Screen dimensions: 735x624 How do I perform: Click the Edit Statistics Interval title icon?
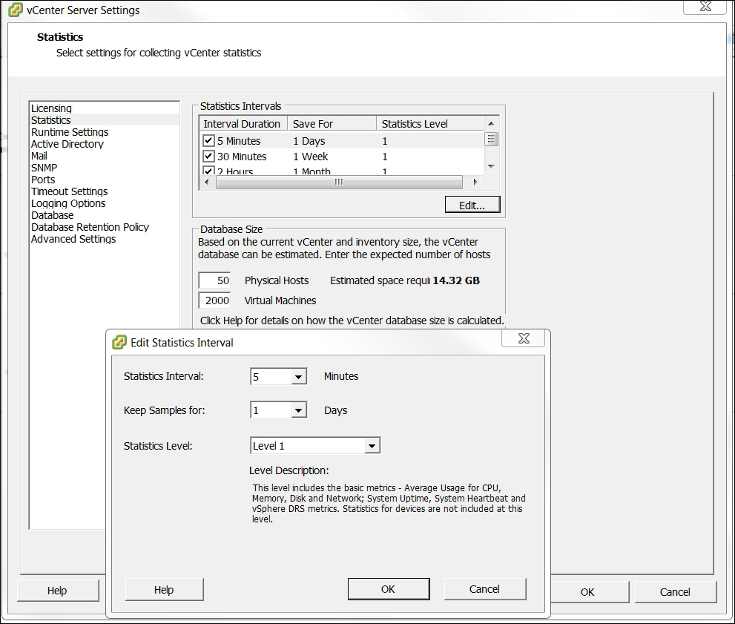click(119, 342)
